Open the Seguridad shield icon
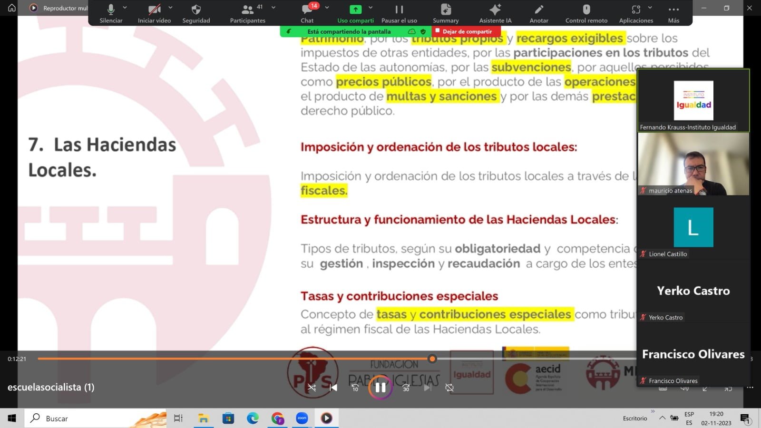The height and width of the screenshot is (428, 761). point(196,13)
